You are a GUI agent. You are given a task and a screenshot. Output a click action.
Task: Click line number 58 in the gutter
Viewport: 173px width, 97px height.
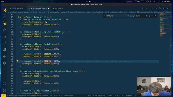coord(12,44)
